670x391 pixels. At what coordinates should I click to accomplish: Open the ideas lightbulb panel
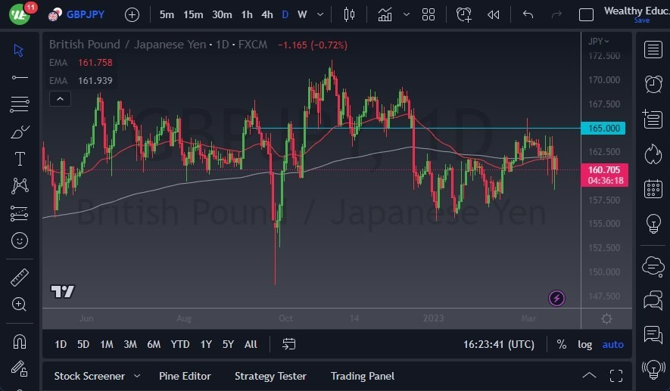point(653,224)
